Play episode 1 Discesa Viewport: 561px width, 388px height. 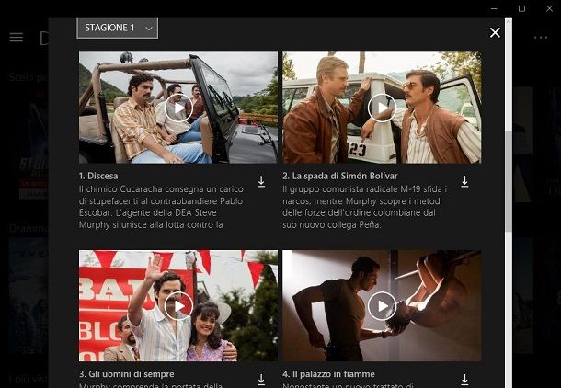click(178, 108)
